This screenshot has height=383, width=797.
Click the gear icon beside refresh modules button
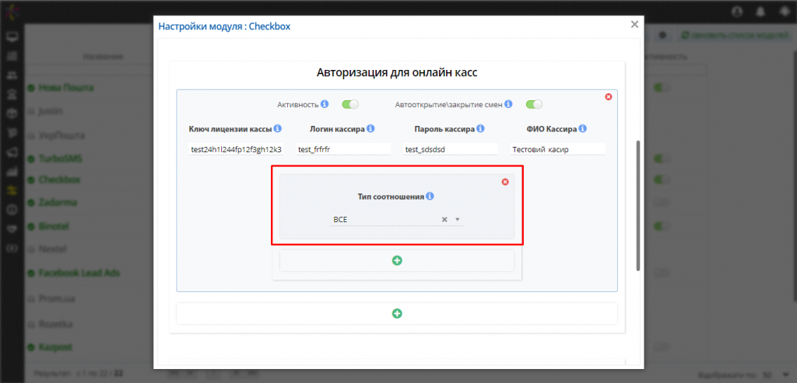(x=662, y=36)
